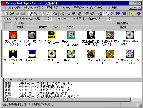
Task: Open the メモリーカード(M) menu
Action: 33,8
